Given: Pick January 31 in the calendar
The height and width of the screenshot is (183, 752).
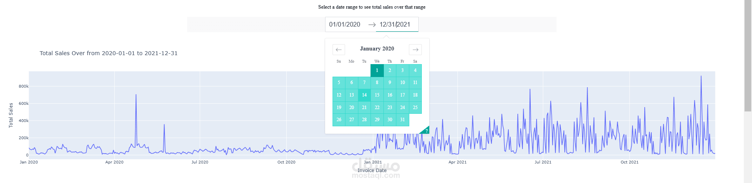Looking at the screenshot, I should (402, 120).
